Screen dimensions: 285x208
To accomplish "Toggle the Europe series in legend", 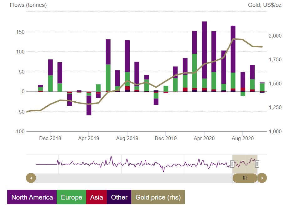I will pyautogui.click(x=71, y=197).
